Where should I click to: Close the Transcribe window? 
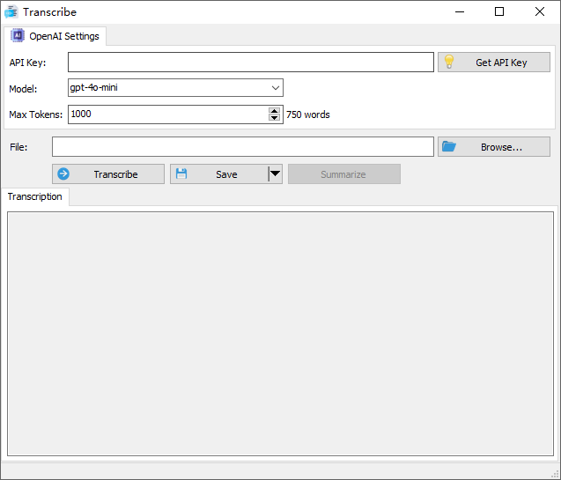(x=540, y=11)
